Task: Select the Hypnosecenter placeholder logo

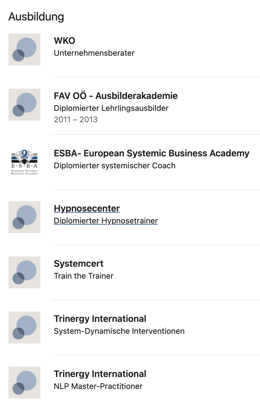Action: point(24,217)
